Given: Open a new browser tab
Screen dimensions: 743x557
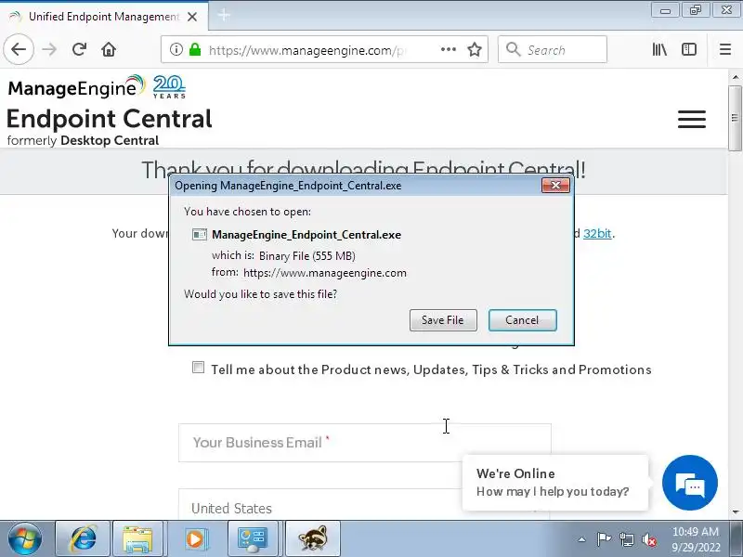Looking at the screenshot, I should [224, 16].
